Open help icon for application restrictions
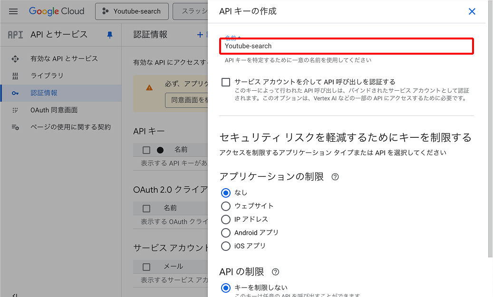 335,177
